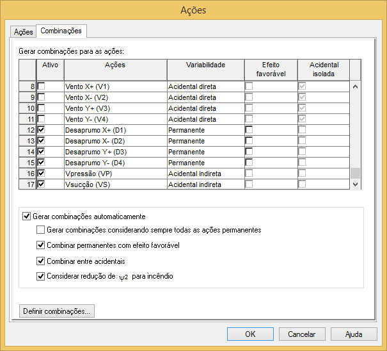Check Efeito favorável for Desaprumo X+ (D1)
Viewport: 387px width, 351px height.
pyautogui.click(x=249, y=130)
